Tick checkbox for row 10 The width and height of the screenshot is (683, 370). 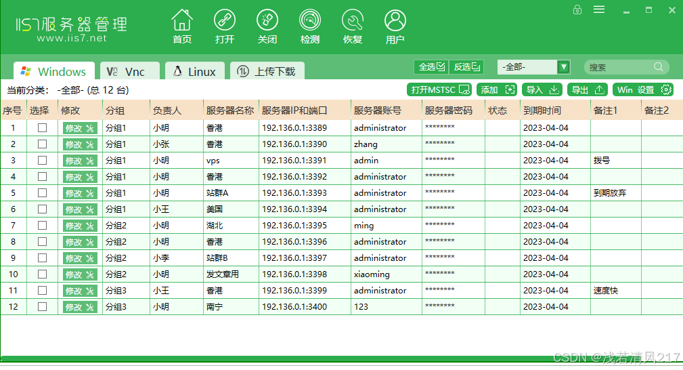(42, 274)
